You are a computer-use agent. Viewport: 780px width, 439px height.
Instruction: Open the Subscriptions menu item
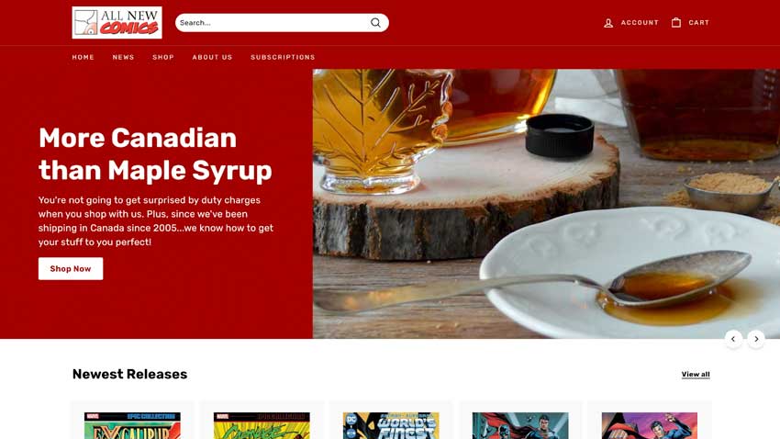(283, 57)
